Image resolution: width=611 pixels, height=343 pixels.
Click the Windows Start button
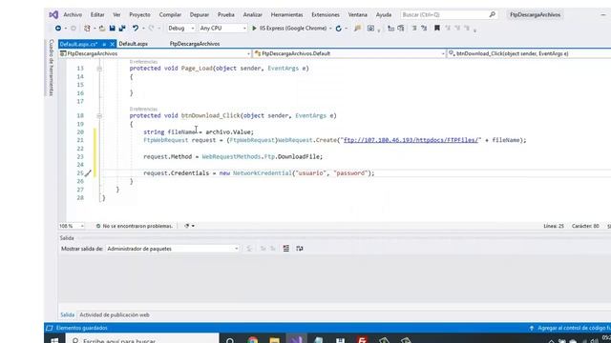click(x=54, y=340)
